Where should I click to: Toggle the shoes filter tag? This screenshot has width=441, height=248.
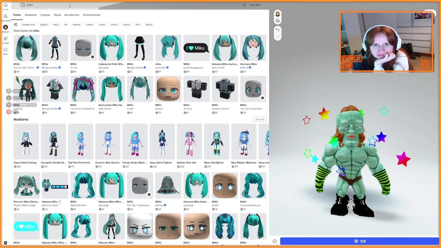point(102,24)
